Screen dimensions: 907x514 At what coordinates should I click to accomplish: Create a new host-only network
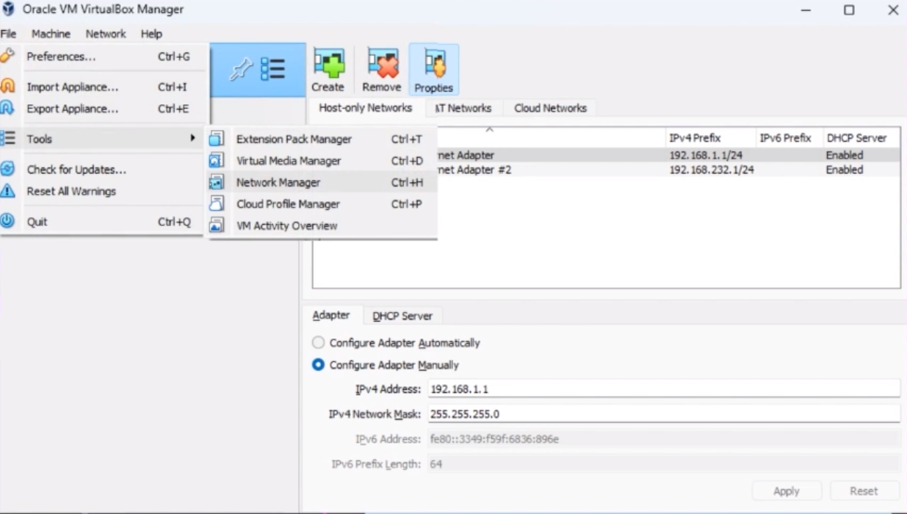click(328, 70)
